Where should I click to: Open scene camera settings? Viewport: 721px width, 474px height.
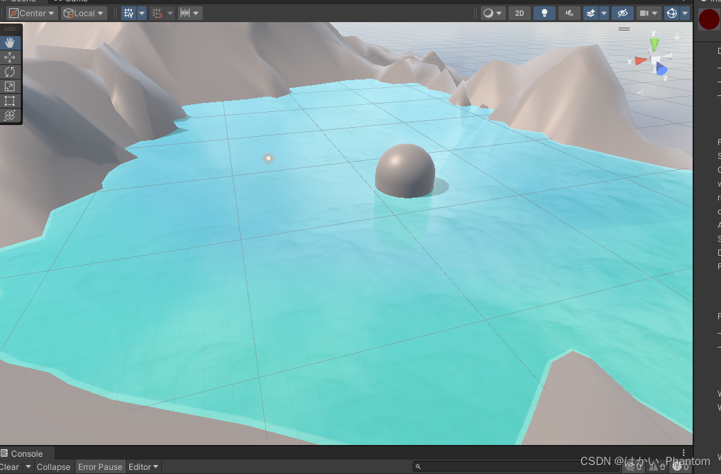tap(649, 13)
